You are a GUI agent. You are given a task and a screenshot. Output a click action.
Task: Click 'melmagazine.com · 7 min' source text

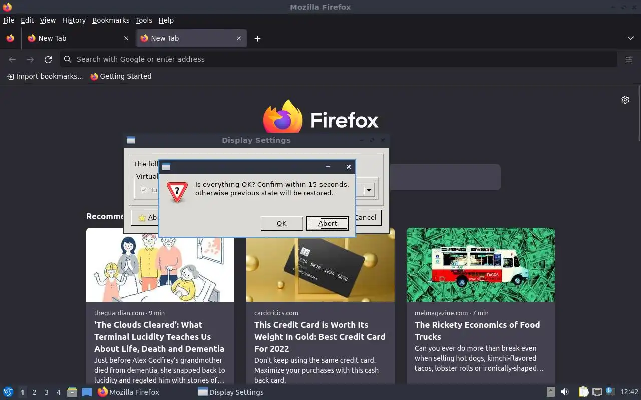[451, 313]
